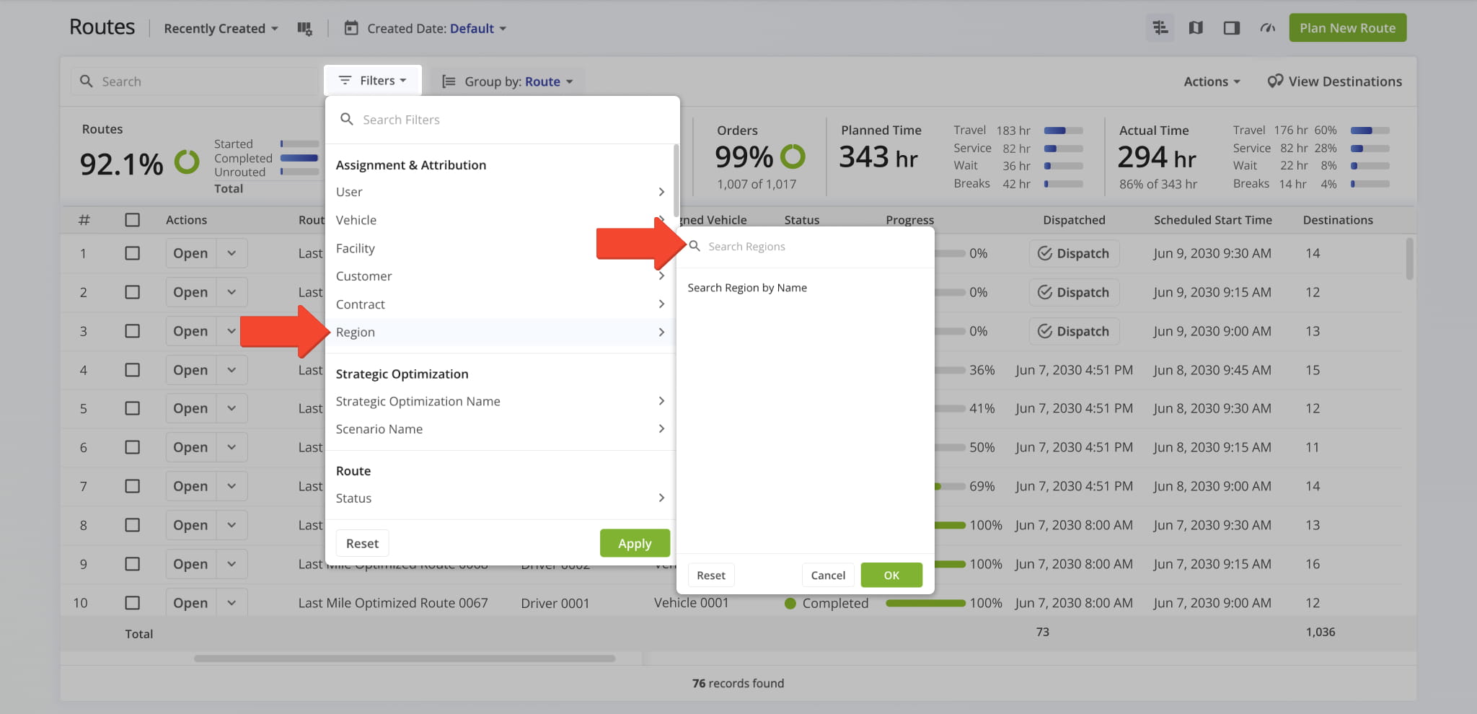
Task: Click the horizontal scrollbar under the table
Action: tap(404, 658)
